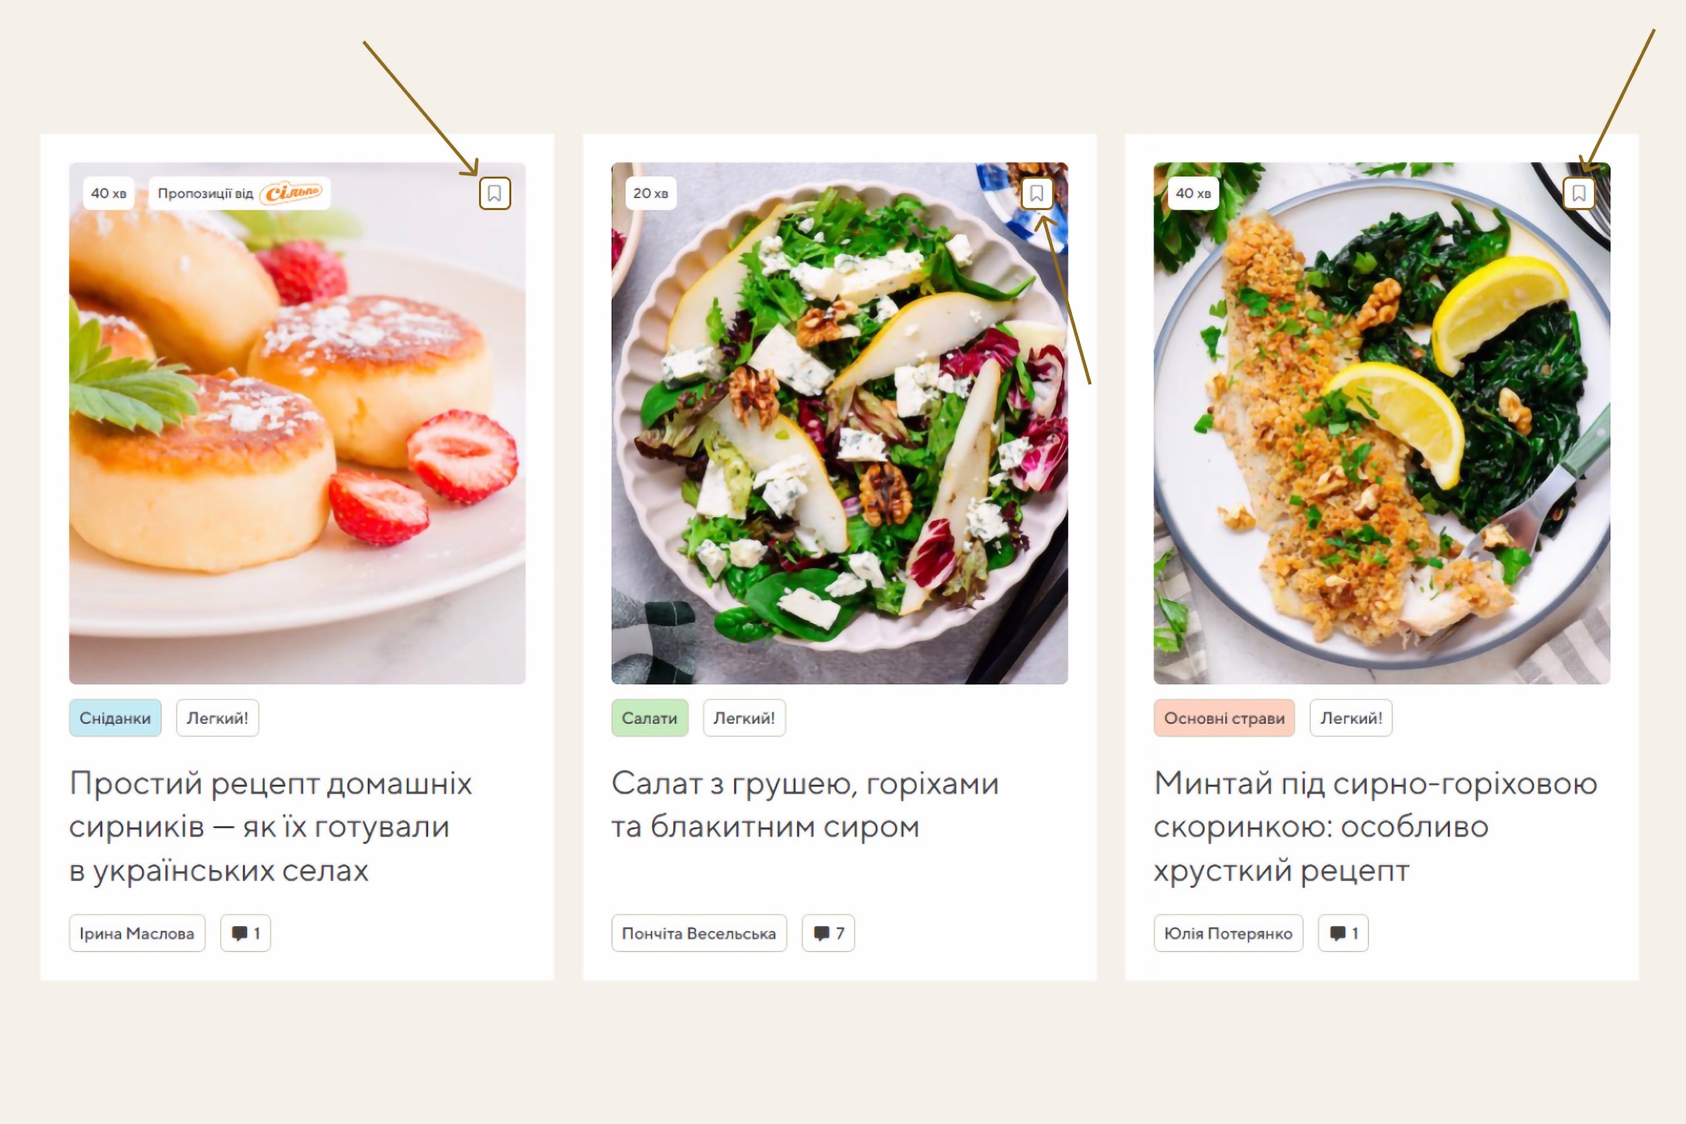Bookmark the pear salad recipe
1686x1124 pixels.
1036,193
